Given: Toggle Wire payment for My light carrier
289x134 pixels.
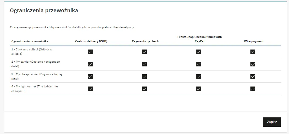Looking at the screenshot, I should (253, 89).
